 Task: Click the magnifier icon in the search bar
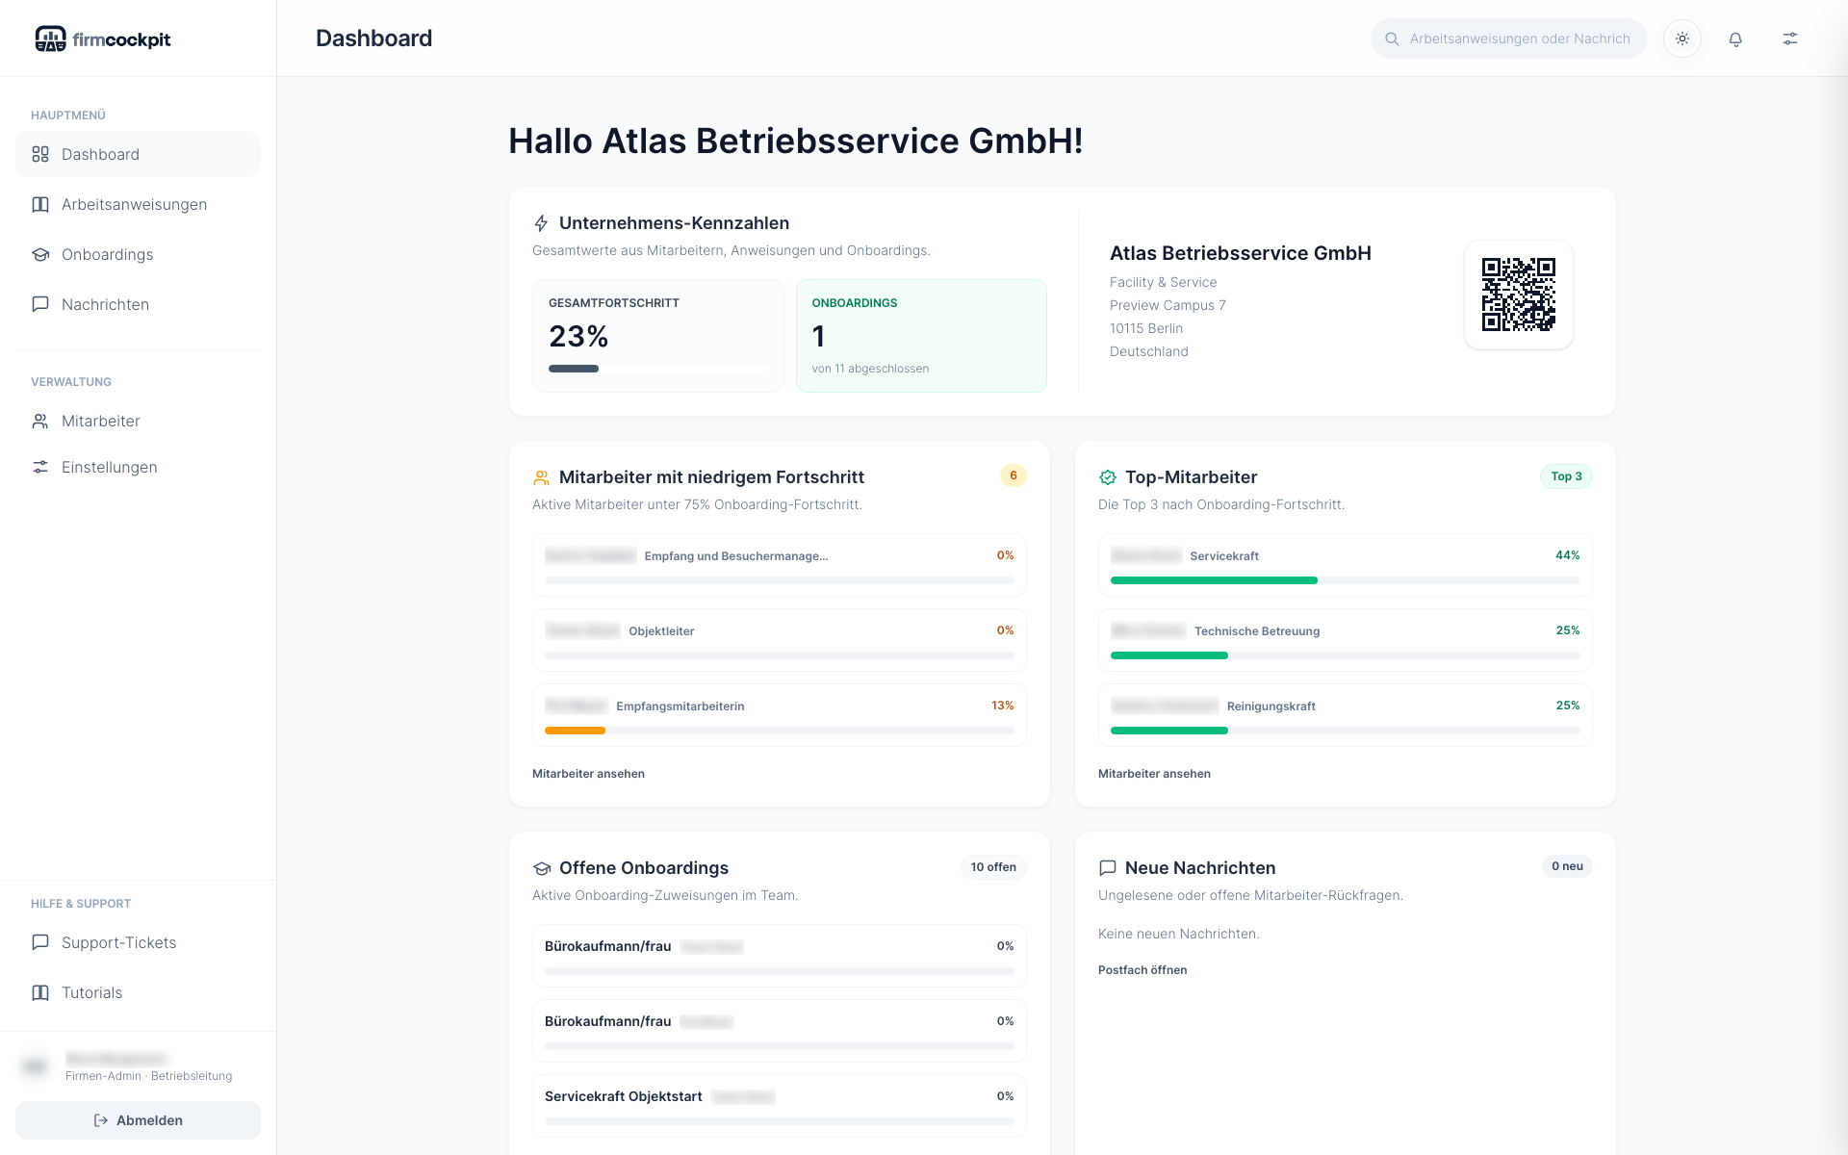coord(1392,38)
